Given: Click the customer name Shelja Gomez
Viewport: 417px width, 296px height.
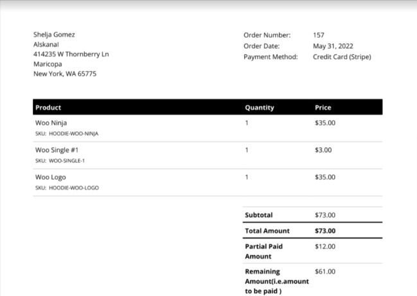Looking at the screenshot, I should click(x=54, y=35).
